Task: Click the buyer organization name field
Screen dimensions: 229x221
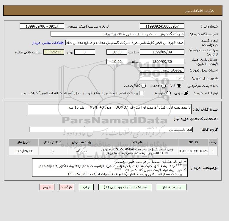Action: (x=117, y=34)
